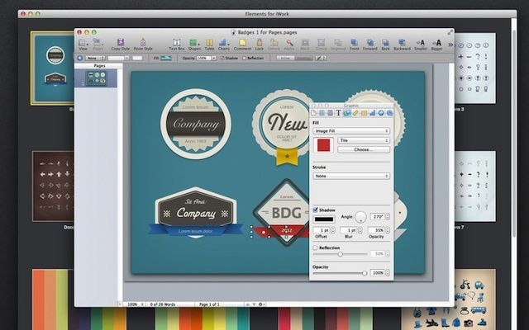Click the Choose... image button

[362, 150]
